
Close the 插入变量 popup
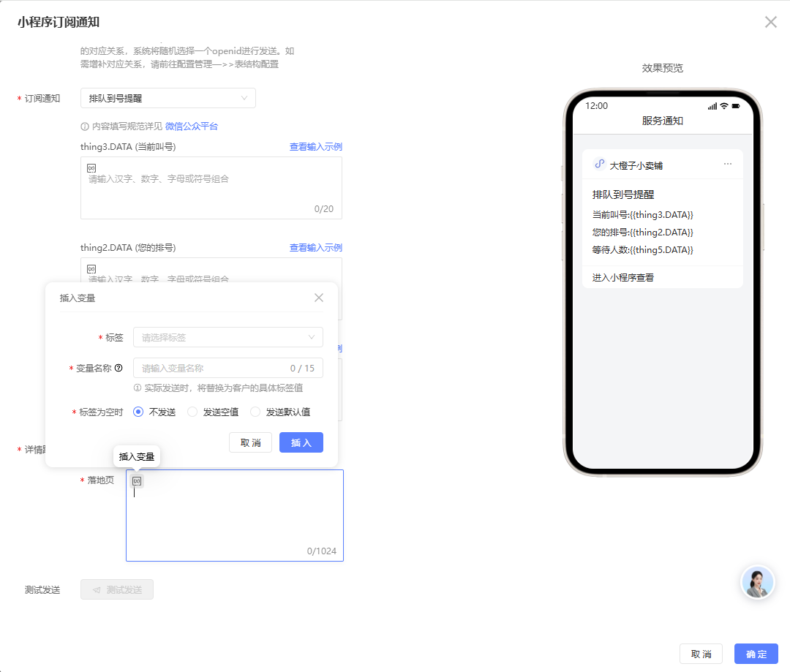(x=319, y=298)
